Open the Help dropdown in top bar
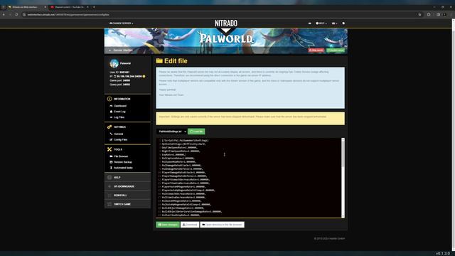Screen dimensions: 455x256 pyautogui.click(x=321, y=23)
